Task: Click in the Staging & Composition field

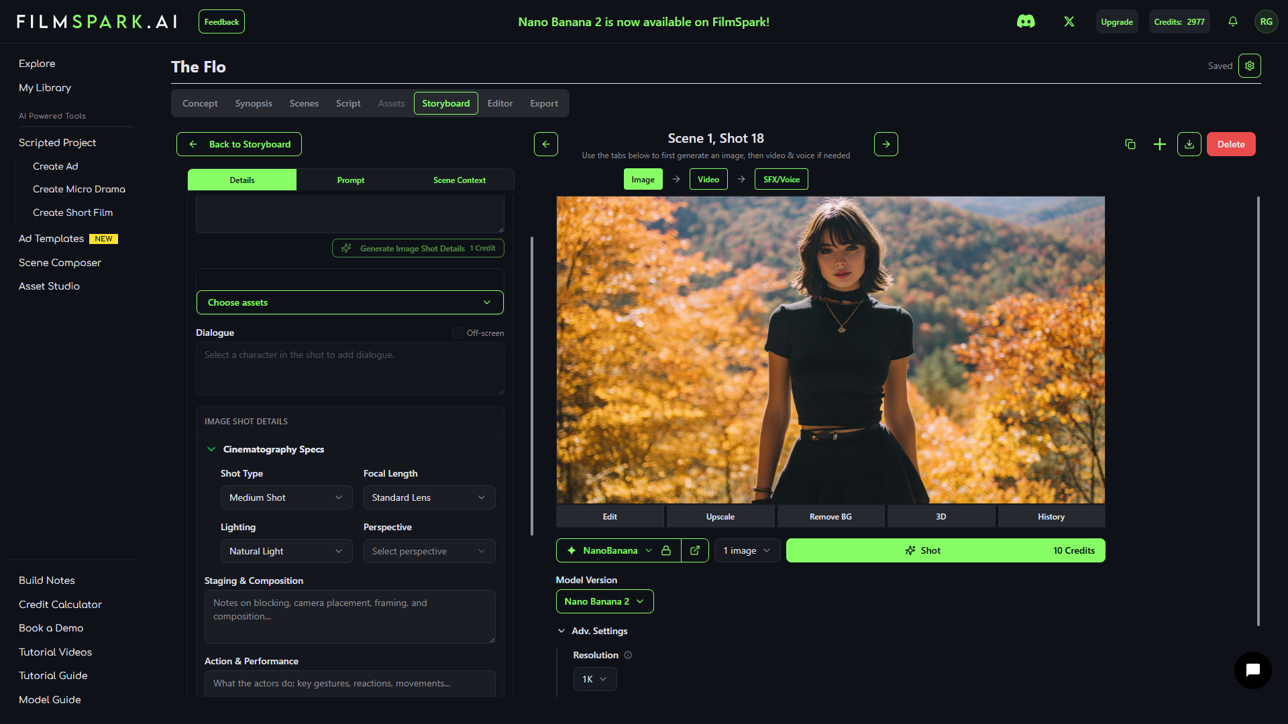Action: [350, 616]
